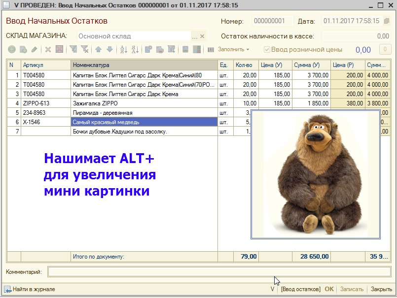Click the Ед. column header
This screenshot has width=397, height=298.
pos(225,65)
